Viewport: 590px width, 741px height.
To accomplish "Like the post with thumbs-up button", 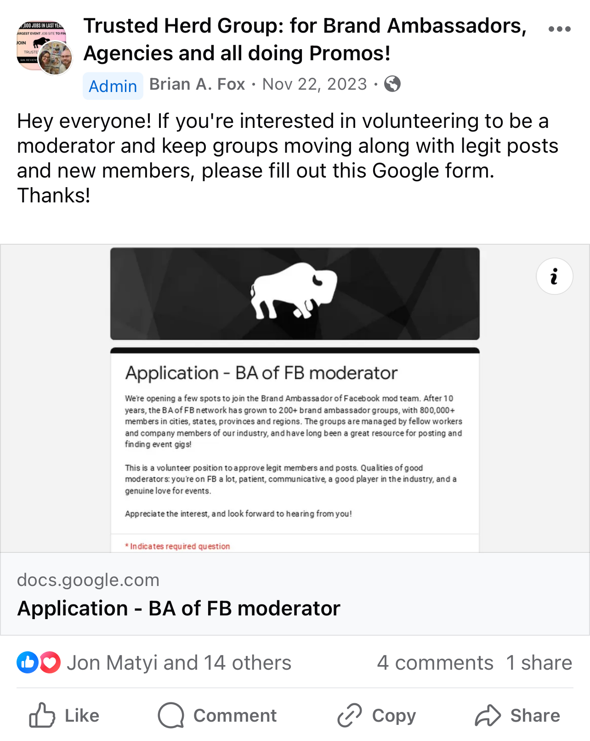I will 64,715.
